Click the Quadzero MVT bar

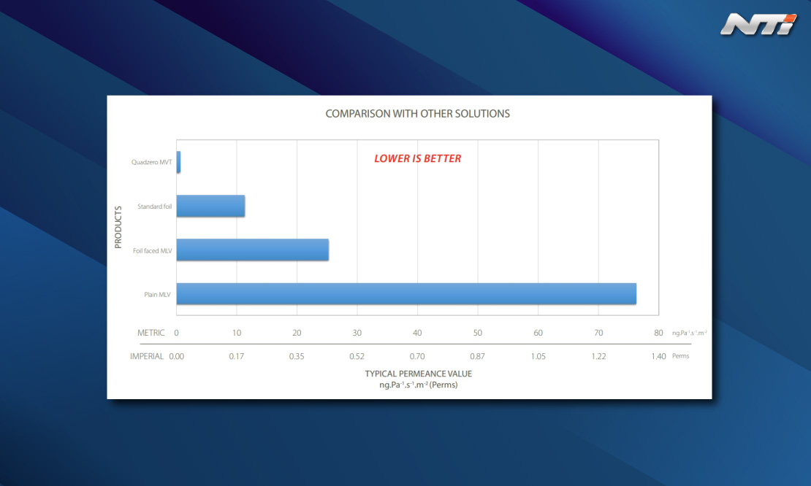click(x=178, y=162)
